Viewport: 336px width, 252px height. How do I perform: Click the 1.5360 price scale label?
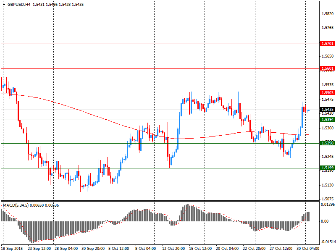[x=328, y=128]
